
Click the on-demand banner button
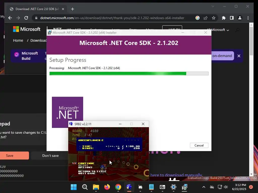pyautogui.click(x=222, y=56)
